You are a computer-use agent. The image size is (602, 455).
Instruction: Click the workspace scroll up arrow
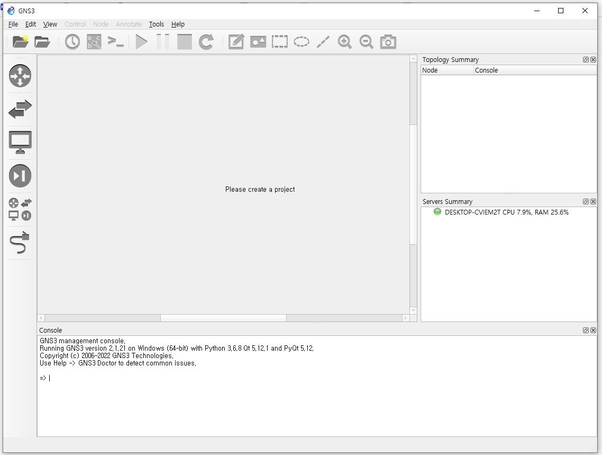click(x=413, y=59)
